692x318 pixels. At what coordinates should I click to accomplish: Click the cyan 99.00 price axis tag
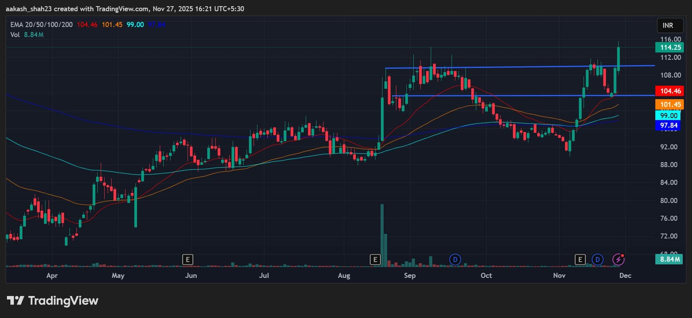(x=668, y=116)
